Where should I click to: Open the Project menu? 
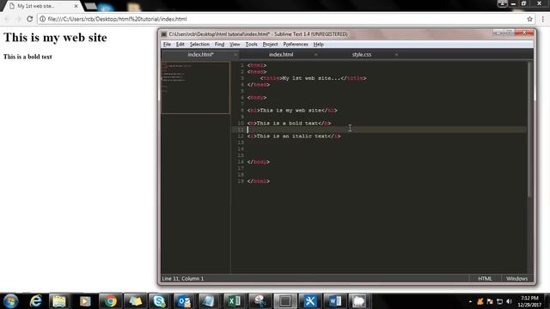pyautogui.click(x=270, y=44)
